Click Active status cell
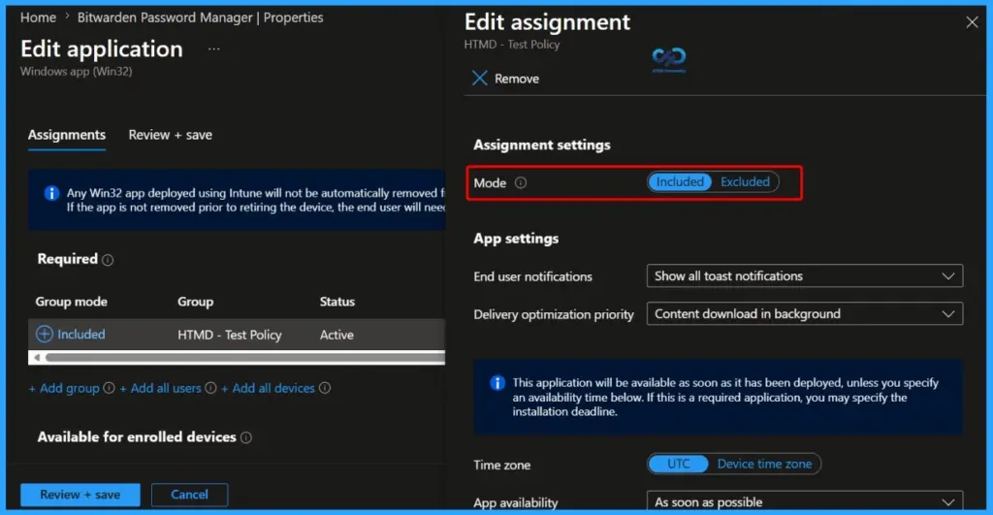993x515 pixels. pos(336,335)
